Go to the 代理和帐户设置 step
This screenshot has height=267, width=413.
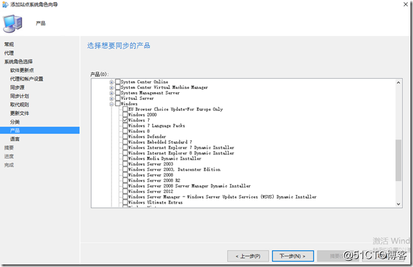tap(26, 79)
